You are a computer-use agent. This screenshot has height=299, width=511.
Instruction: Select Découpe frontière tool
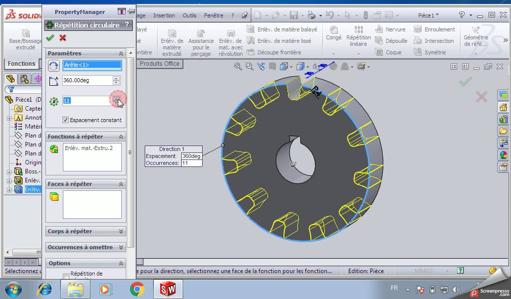pos(274,52)
